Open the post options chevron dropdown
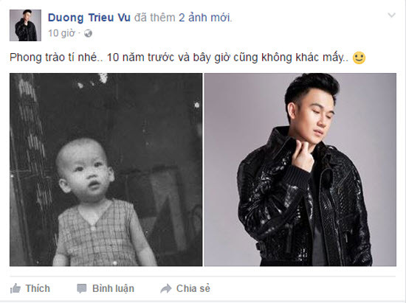Image resolution: width=406 pixels, height=303 pixels. pyautogui.click(x=391, y=15)
